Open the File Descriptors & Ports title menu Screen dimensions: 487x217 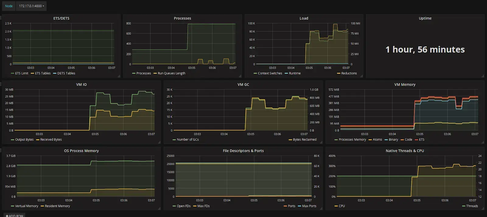pos(243,151)
